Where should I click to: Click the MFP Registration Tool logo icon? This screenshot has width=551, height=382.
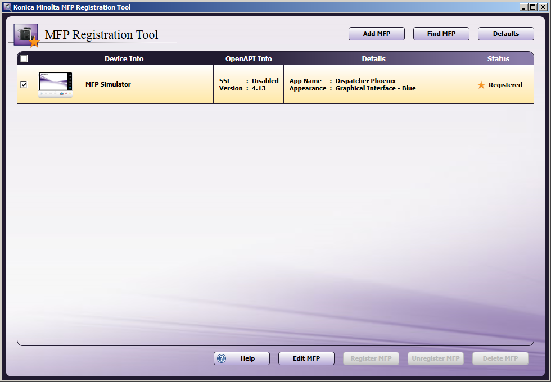pyautogui.click(x=26, y=35)
